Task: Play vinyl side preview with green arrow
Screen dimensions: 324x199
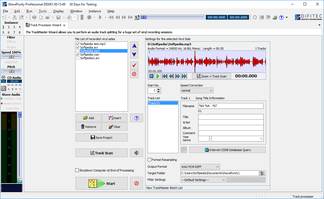Action: (x=158, y=76)
